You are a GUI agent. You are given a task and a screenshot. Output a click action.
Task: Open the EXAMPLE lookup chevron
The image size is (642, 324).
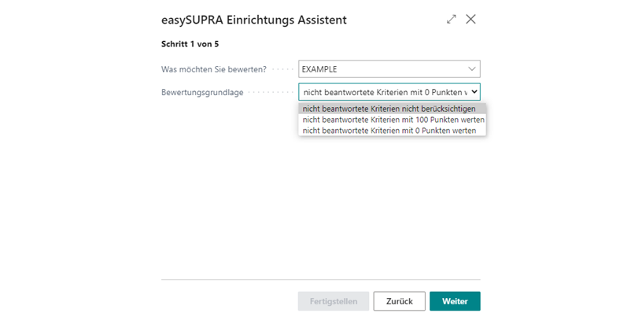(472, 69)
